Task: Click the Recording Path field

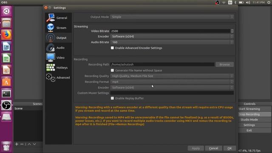Action: 162,64
